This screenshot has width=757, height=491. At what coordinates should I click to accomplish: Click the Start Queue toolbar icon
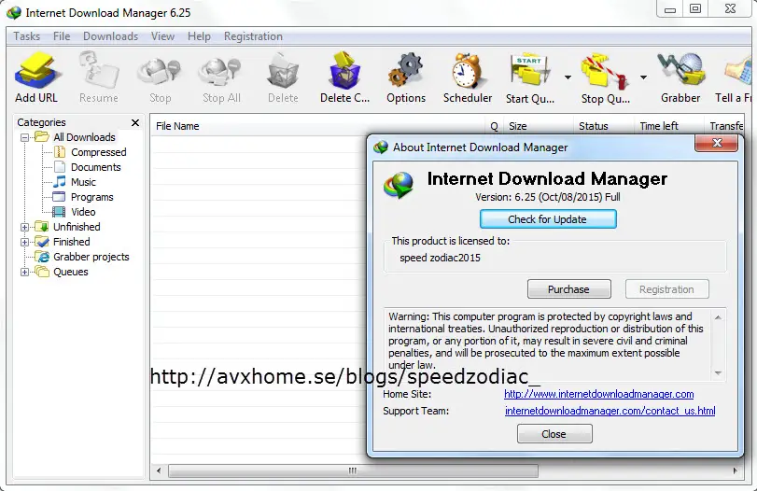(x=529, y=77)
